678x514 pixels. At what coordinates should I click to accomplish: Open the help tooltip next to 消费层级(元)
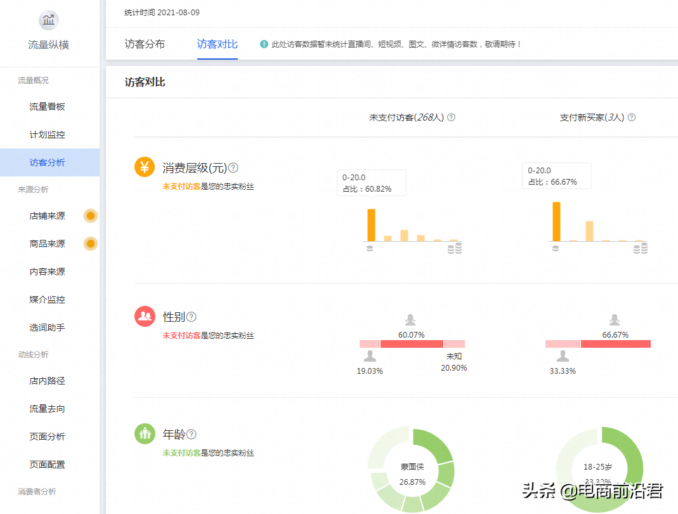233,167
